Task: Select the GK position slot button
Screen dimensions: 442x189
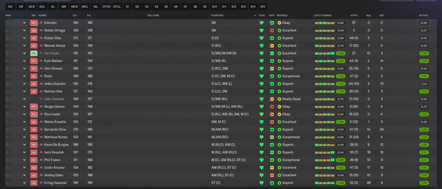Action: tap(10, 7)
